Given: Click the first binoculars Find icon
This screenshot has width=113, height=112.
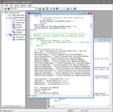Looking at the screenshot, I should 40,9.
